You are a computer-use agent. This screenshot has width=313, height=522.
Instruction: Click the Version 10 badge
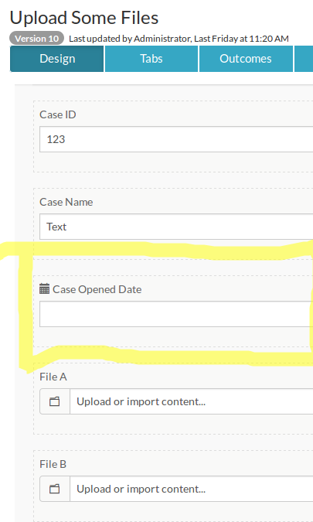coord(36,39)
